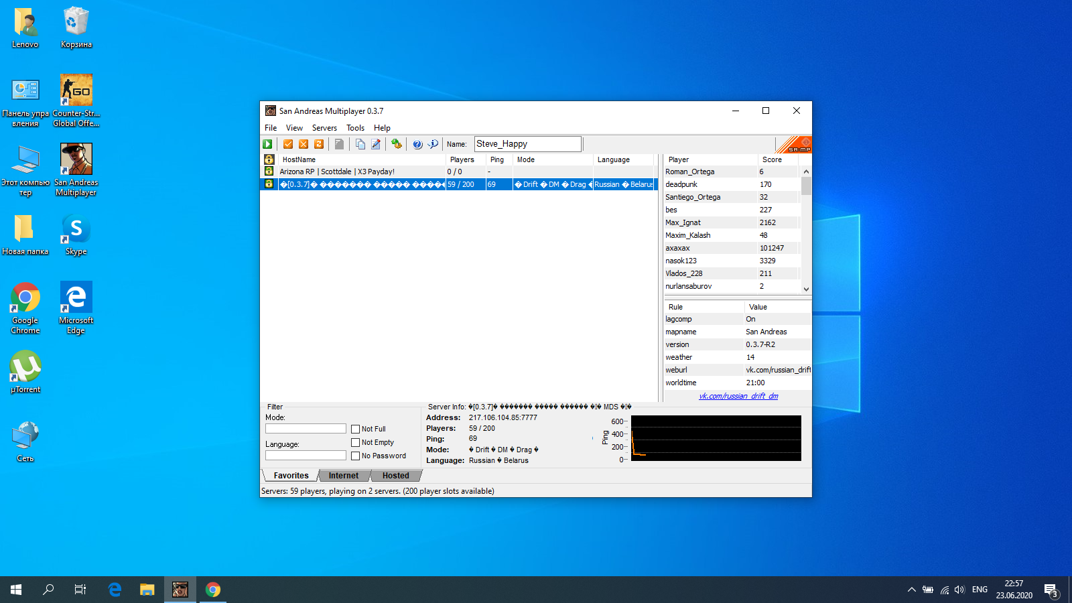Click the orange Refresh Server icon
This screenshot has width=1072, height=603.
319,144
